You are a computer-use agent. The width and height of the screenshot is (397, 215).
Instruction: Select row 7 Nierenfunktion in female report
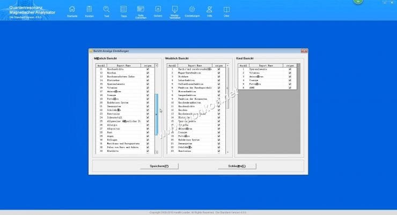pyautogui.click(x=196, y=91)
